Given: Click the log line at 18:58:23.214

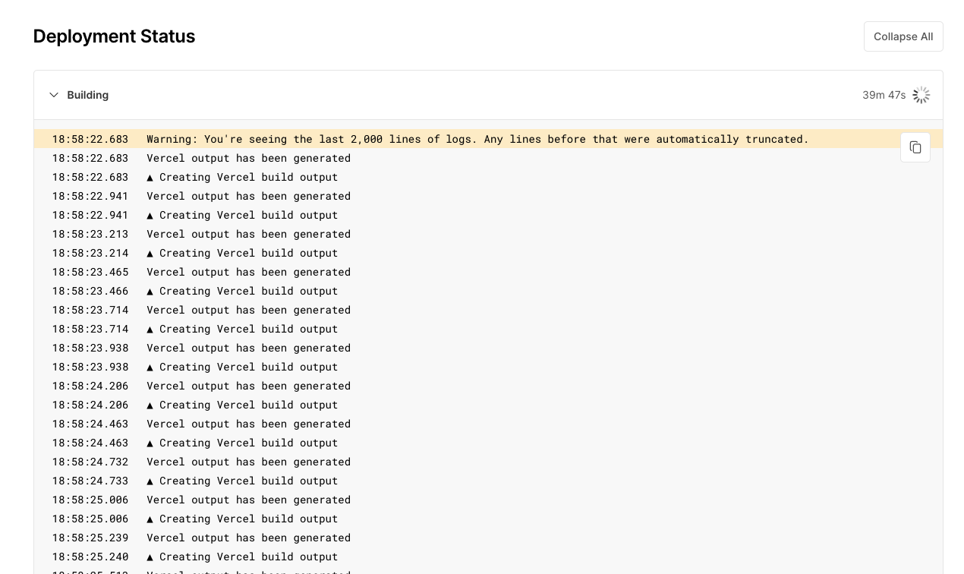Looking at the screenshot, I should coord(489,253).
